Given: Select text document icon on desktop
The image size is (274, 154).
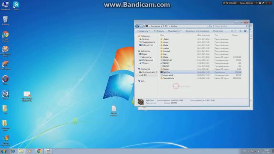Looking at the screenshot, I should pyautogui.click(x=114, y=111).
